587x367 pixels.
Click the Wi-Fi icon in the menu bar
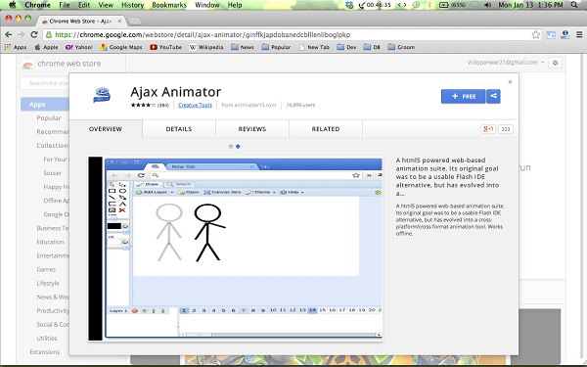pyautogui.click(x=475, y=5)
